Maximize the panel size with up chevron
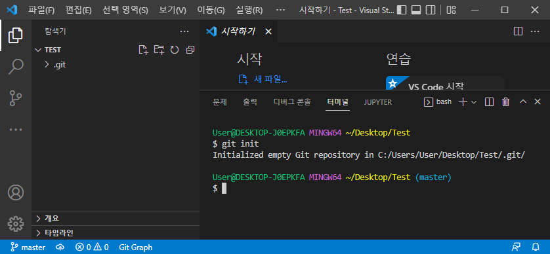The height and width of the screenshot is (254, 550). coord(523,102)
